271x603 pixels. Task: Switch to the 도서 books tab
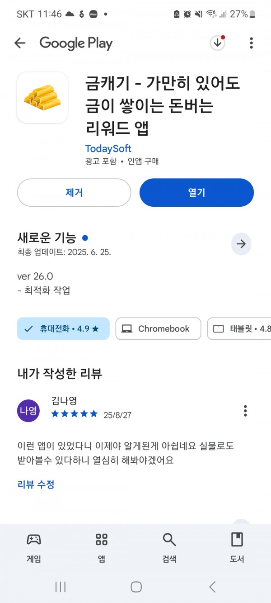pyautogui.click(x=237, y=547)
